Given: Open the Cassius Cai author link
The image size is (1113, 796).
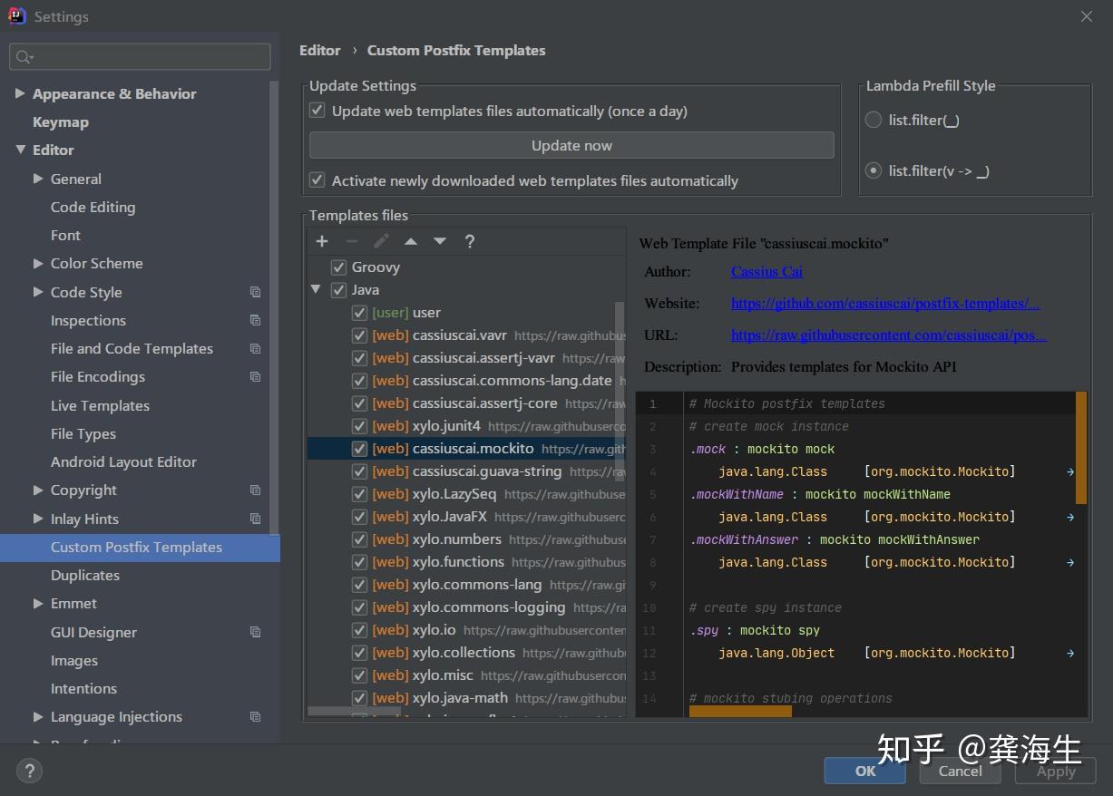Looking at the screenshot, I should click(766, 271).
